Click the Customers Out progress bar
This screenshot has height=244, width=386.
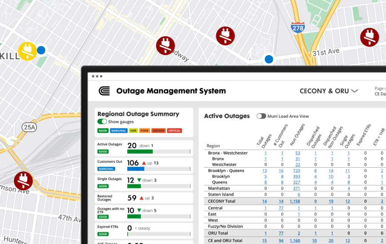click(x=158, y=169)
